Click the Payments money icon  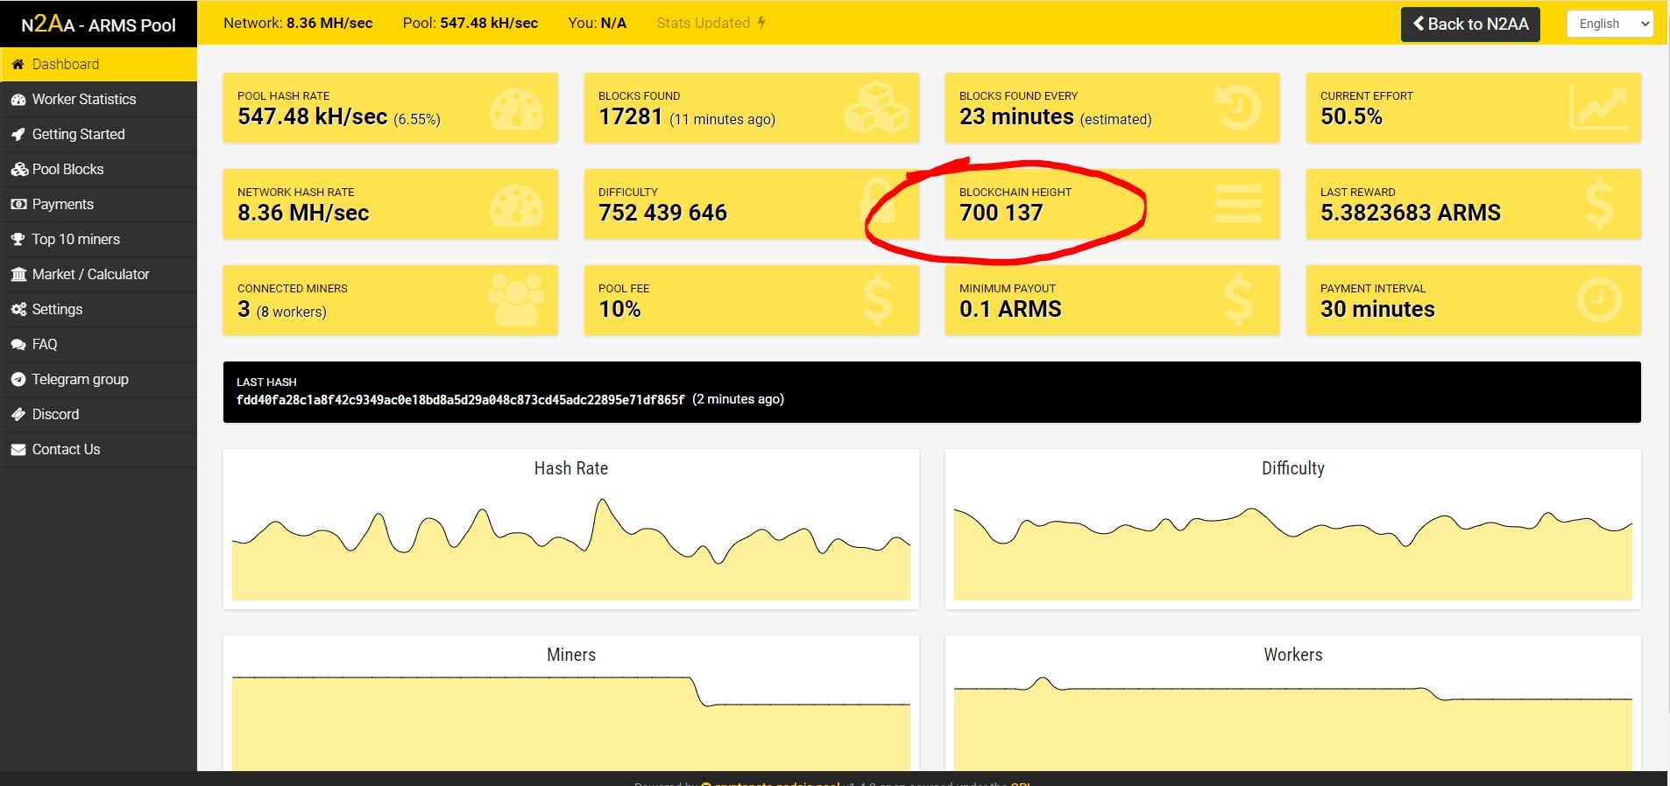click(18, 205)
